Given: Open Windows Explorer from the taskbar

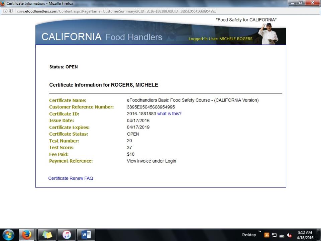Looking at the screenshot, I should (47, 235).
